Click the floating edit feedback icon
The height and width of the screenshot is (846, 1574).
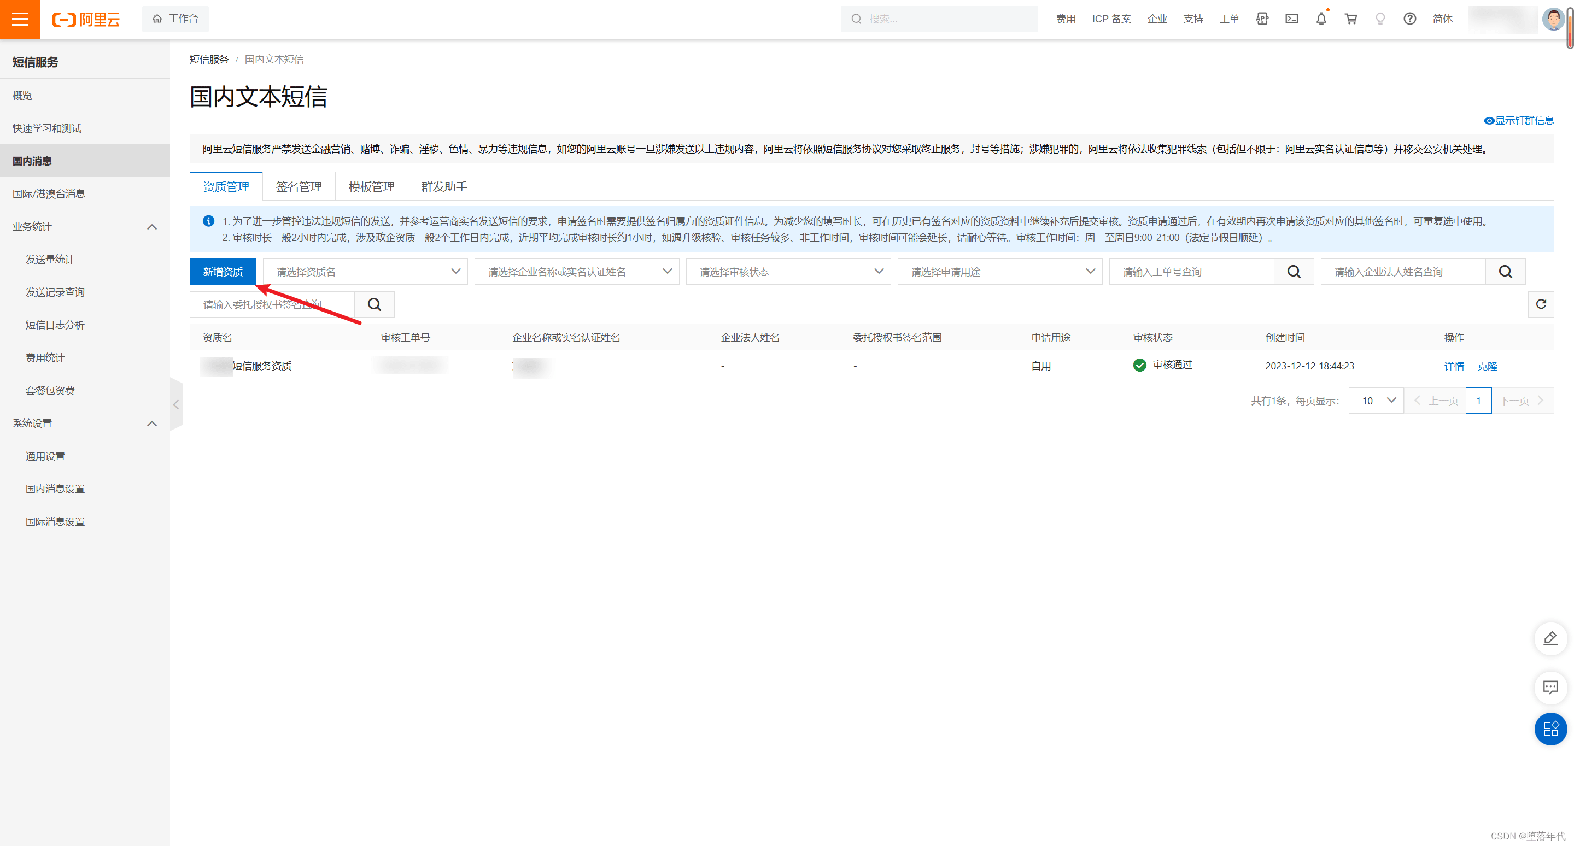pyautogui.click(x=1551, y=638)
